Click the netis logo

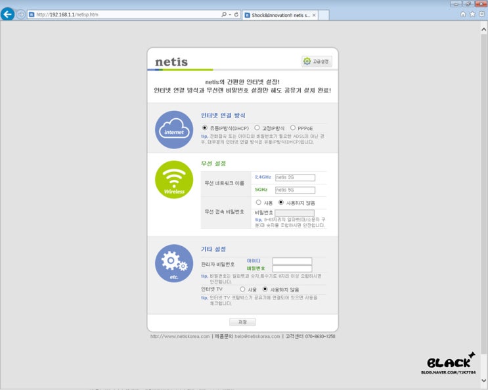coord(171,62)
